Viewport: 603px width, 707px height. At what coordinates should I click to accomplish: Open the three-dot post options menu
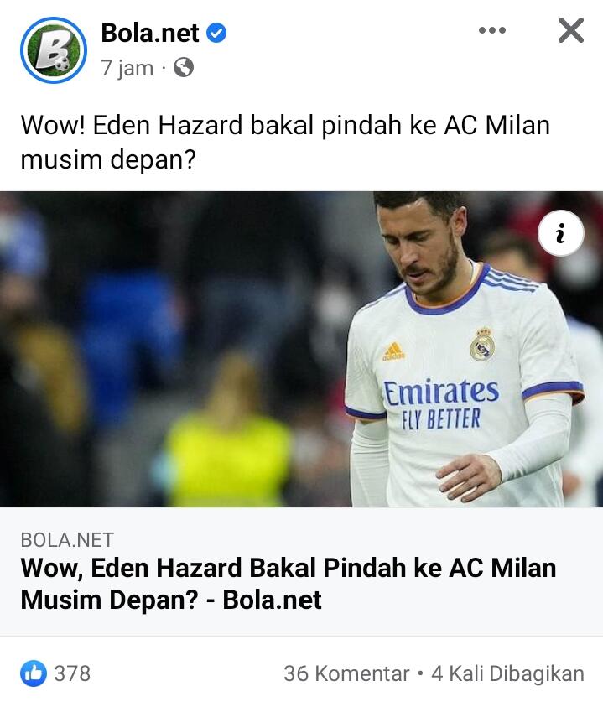tap(492, 30)
